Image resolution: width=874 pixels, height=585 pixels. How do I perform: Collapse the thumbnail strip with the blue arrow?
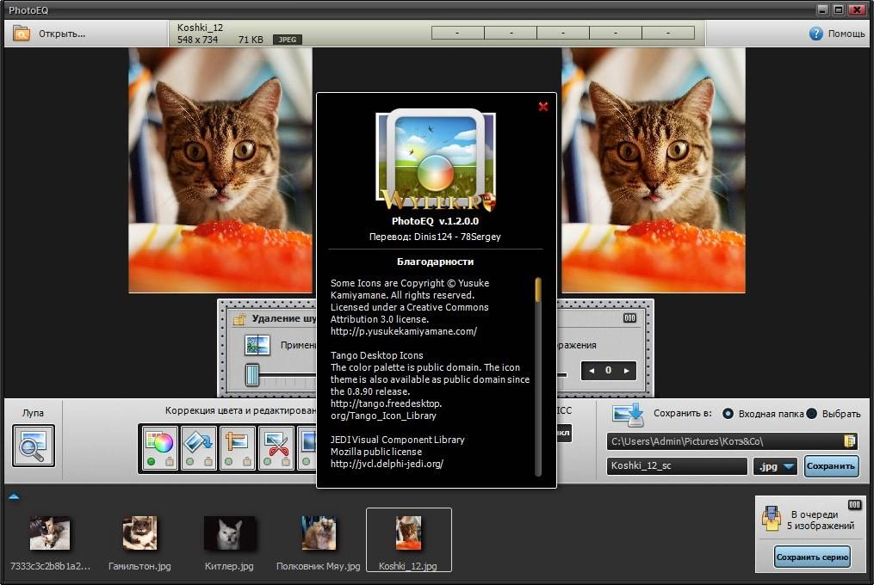(15, 496)
